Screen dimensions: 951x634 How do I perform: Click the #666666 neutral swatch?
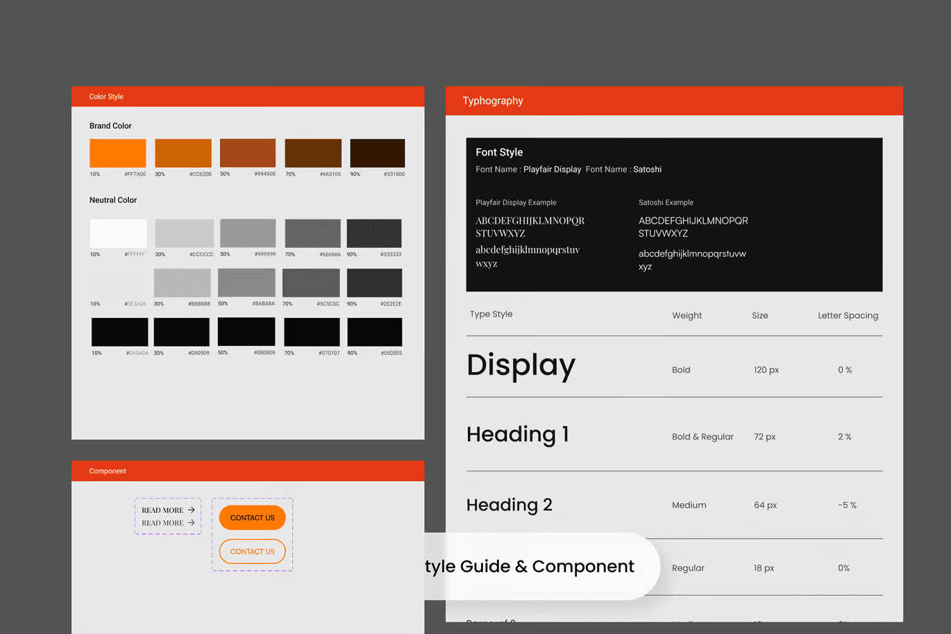point(312,233)
